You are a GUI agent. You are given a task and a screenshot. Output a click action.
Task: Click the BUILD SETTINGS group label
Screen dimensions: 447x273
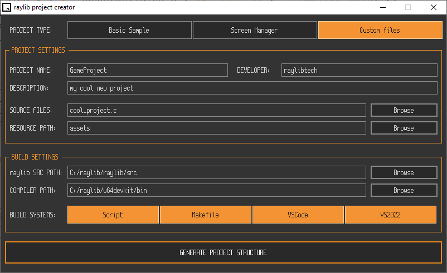tap(35, 157)
